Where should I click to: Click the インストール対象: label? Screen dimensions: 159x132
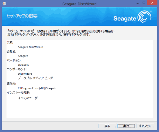[x=18, y=92]
